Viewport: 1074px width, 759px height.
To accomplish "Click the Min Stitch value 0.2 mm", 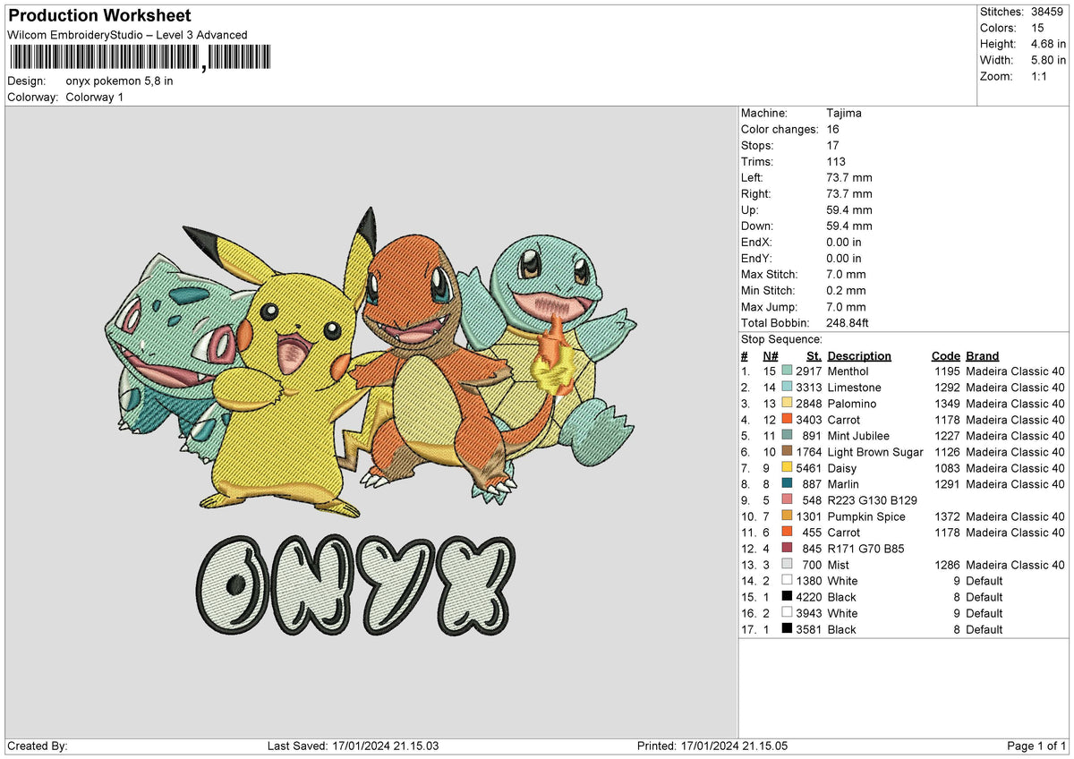I will coord(847,290).
